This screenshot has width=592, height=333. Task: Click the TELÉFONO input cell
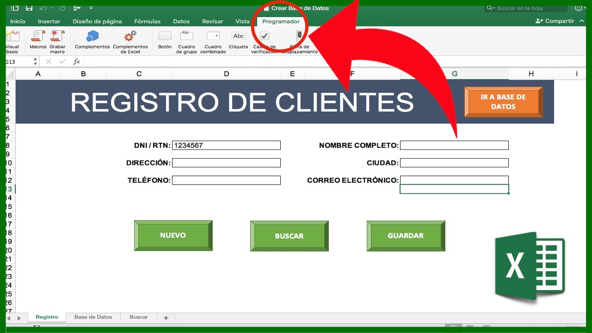226,180
